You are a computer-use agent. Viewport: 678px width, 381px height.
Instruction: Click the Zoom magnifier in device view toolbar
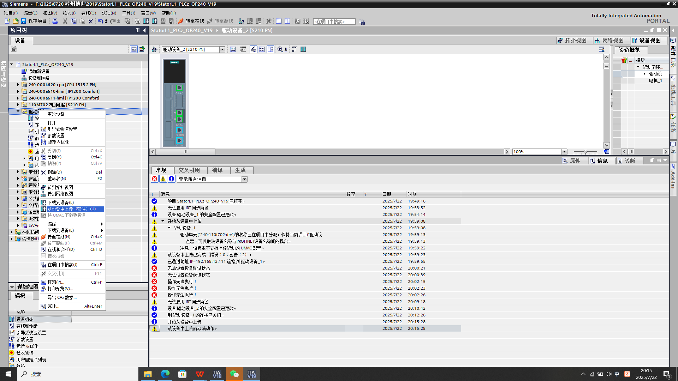(x=280, y=49)
